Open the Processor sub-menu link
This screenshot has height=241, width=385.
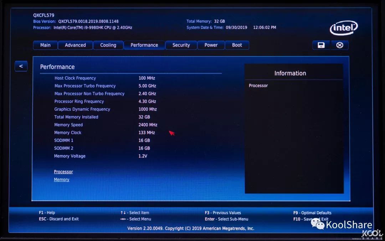click(x=63, y=172)
